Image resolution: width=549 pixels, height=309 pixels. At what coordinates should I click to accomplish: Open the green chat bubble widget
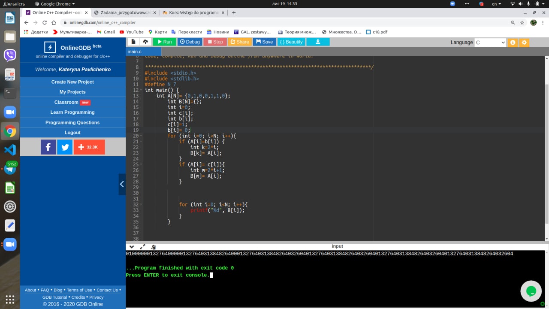point(531,291)
